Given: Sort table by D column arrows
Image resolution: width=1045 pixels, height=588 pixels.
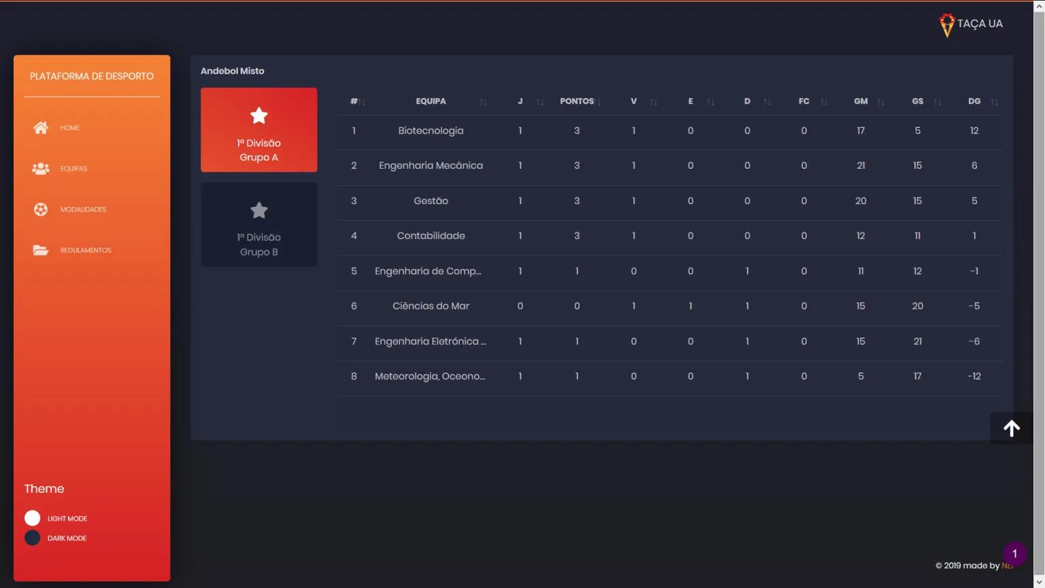Looking at the screenshot, I should pyautogui.click(x=767, y=102).
